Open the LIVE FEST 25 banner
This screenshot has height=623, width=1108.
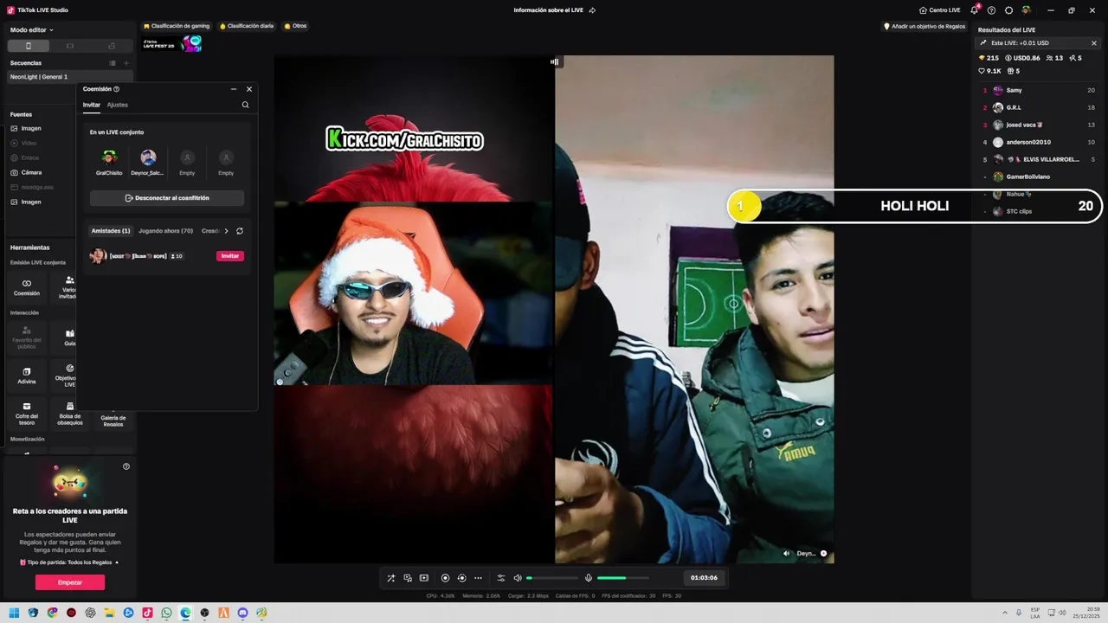pyautogui.click(x=171, y=43)
